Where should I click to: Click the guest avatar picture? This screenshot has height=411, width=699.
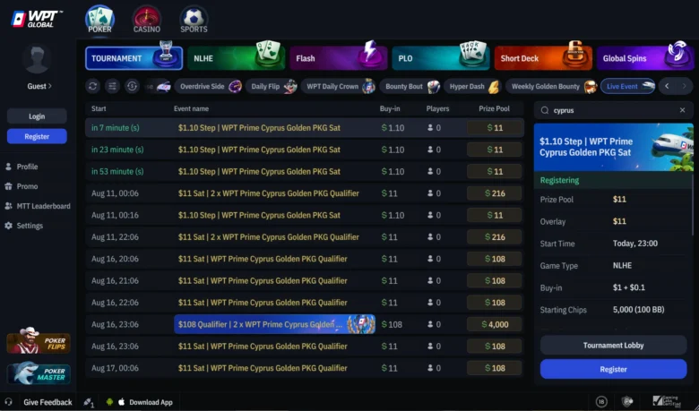coord(37,59)
